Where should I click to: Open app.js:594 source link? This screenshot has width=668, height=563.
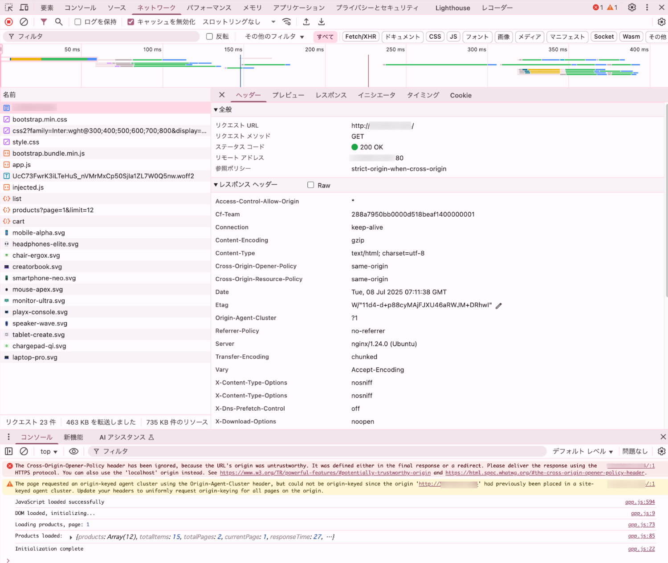[x=640, y=502]
